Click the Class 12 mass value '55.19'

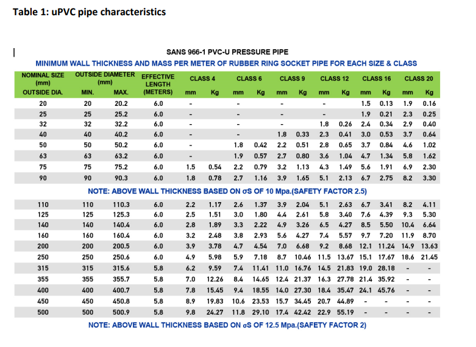(x=346, y=312)
